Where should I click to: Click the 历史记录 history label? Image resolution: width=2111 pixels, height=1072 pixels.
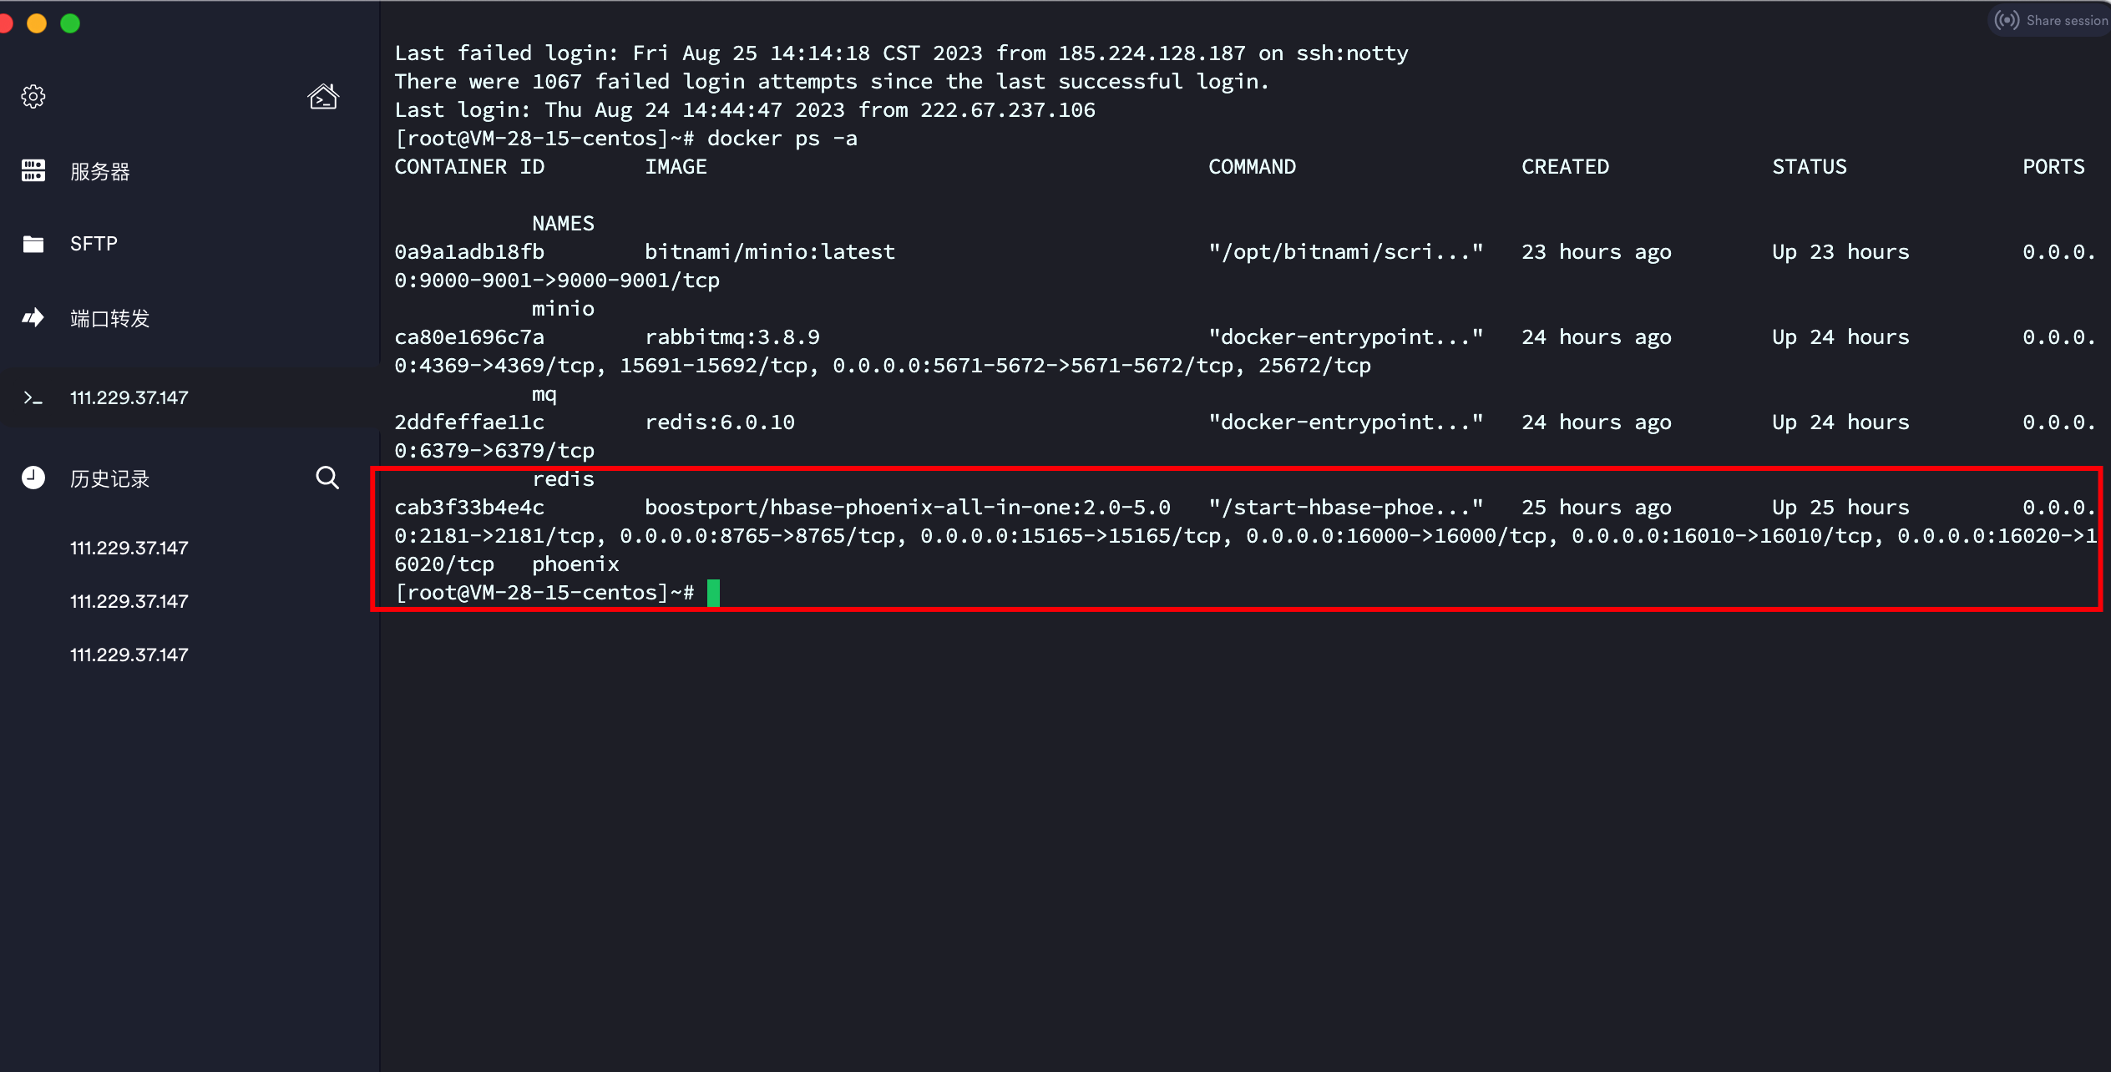click(x=110, y=478)
